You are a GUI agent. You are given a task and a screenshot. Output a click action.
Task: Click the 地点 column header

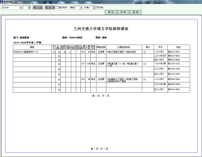(179, 47)
